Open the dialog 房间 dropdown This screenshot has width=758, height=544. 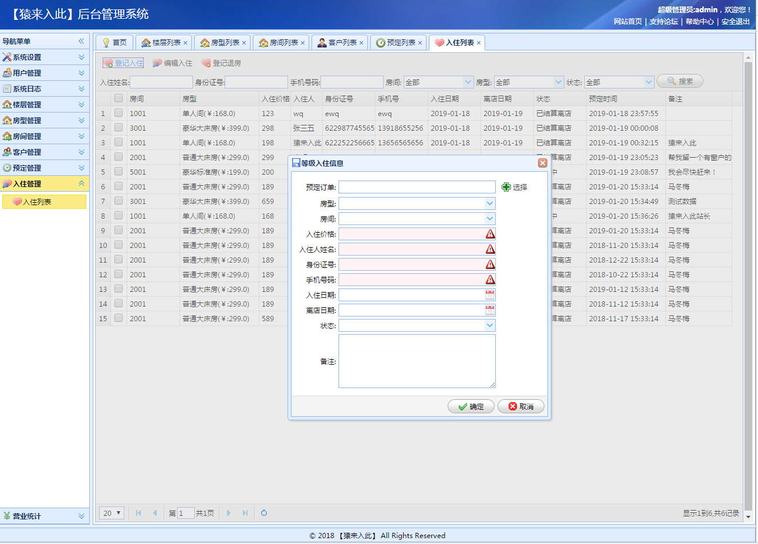[x=490, y=219]
